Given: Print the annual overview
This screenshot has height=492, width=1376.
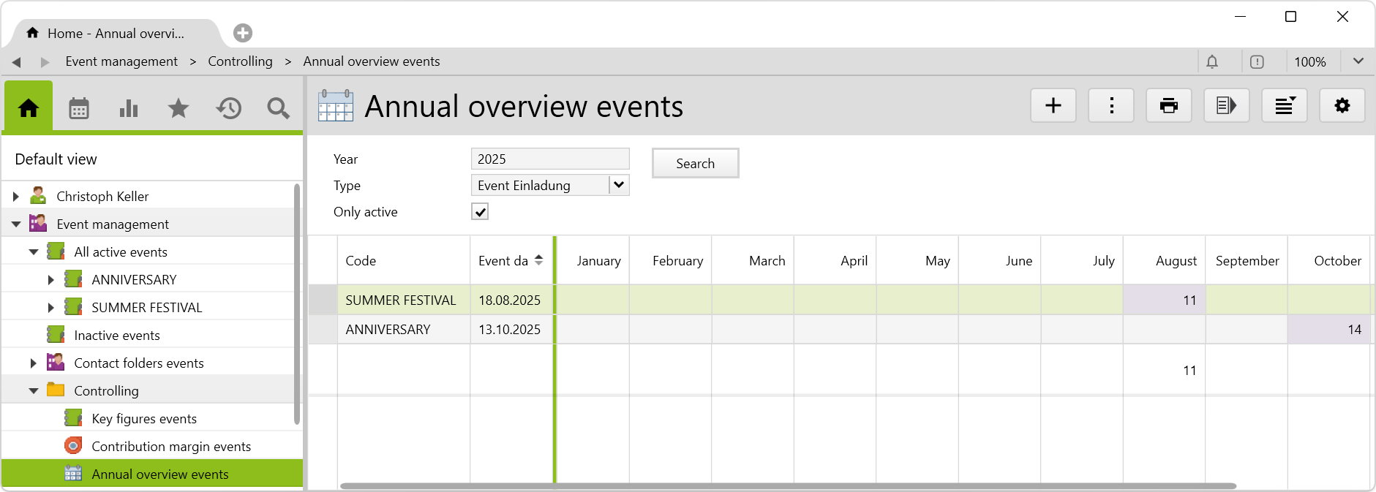Looking at the screenshot, I should pos(1168,106).
